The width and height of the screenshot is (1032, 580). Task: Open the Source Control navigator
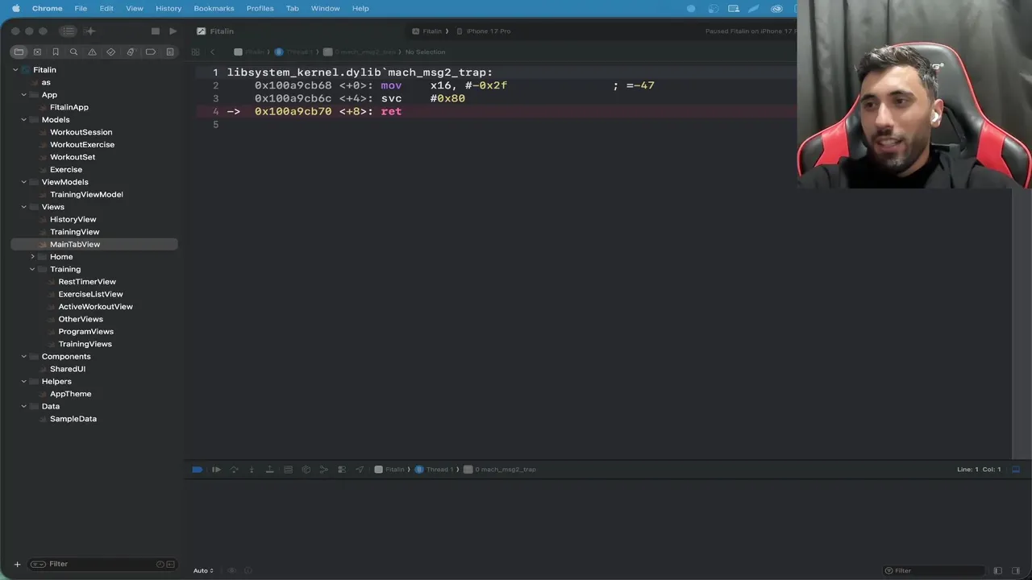37,52
